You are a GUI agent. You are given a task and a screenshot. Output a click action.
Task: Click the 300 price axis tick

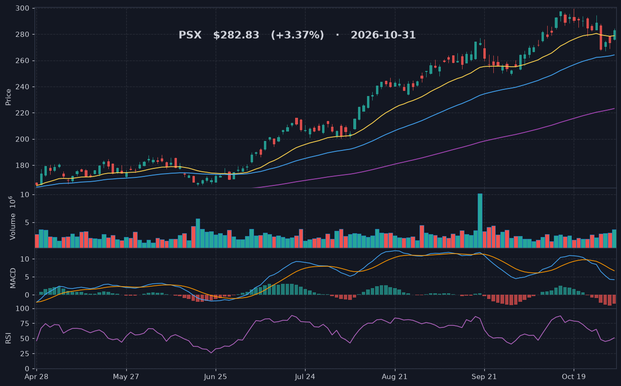click(23, 9)
